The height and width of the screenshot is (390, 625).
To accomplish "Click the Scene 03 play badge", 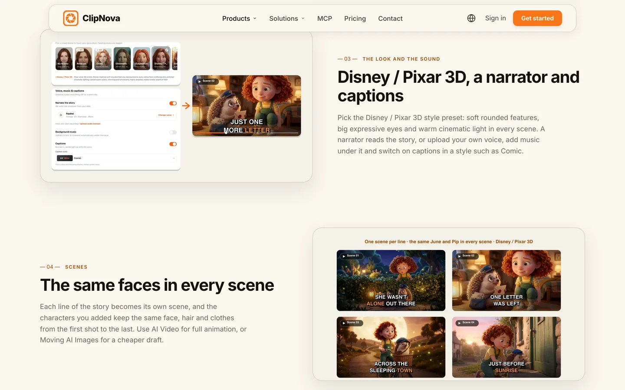I will click(351, 322).
